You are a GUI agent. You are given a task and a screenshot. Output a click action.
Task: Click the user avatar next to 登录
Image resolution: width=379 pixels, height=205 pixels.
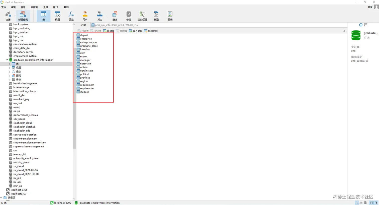coord(376,7)
